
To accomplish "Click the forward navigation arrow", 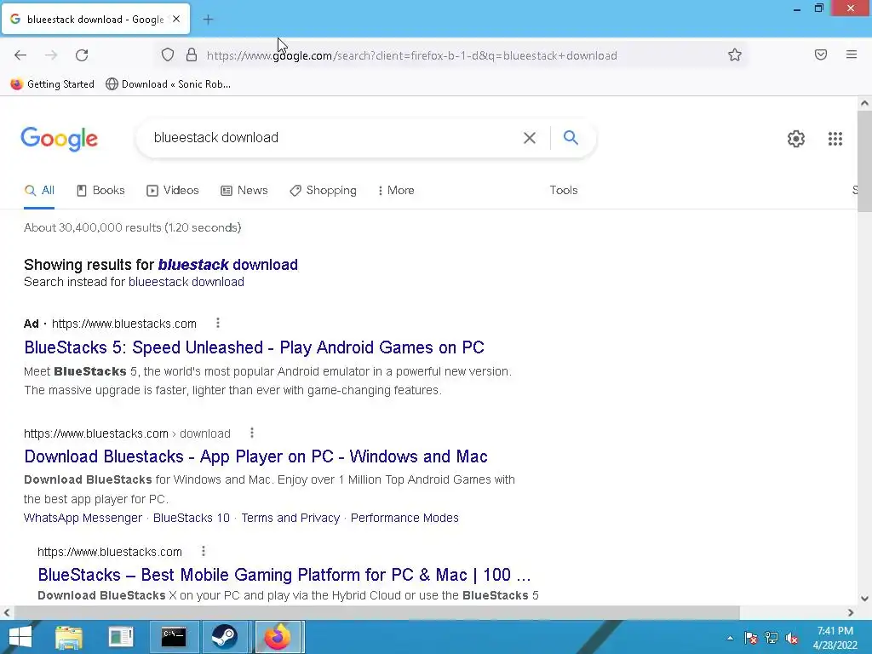I will (x=51, y=55).
